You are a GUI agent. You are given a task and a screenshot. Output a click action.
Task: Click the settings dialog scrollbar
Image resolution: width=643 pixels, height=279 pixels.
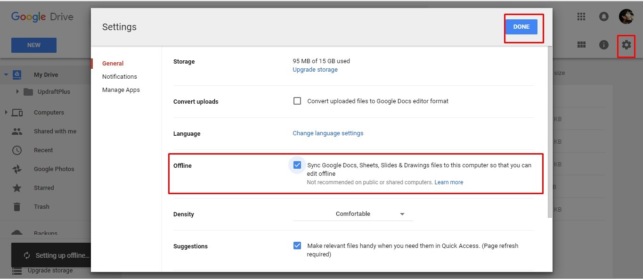550,132
